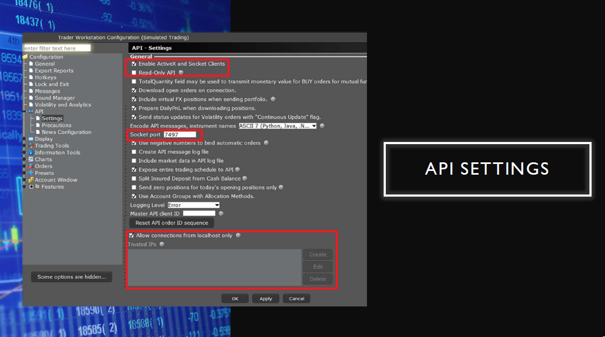Toggle Download open orders on connection
This screenshot has width=605, height=337.
point(134,91)
